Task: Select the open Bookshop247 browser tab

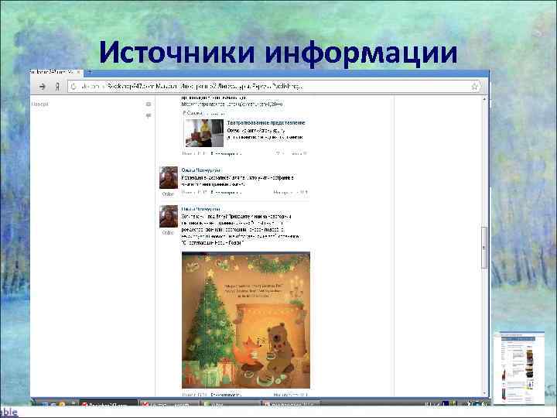Action: (x=56, y=72)
